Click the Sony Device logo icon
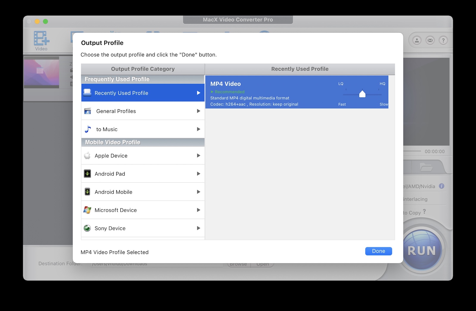 tap(87, 228)
